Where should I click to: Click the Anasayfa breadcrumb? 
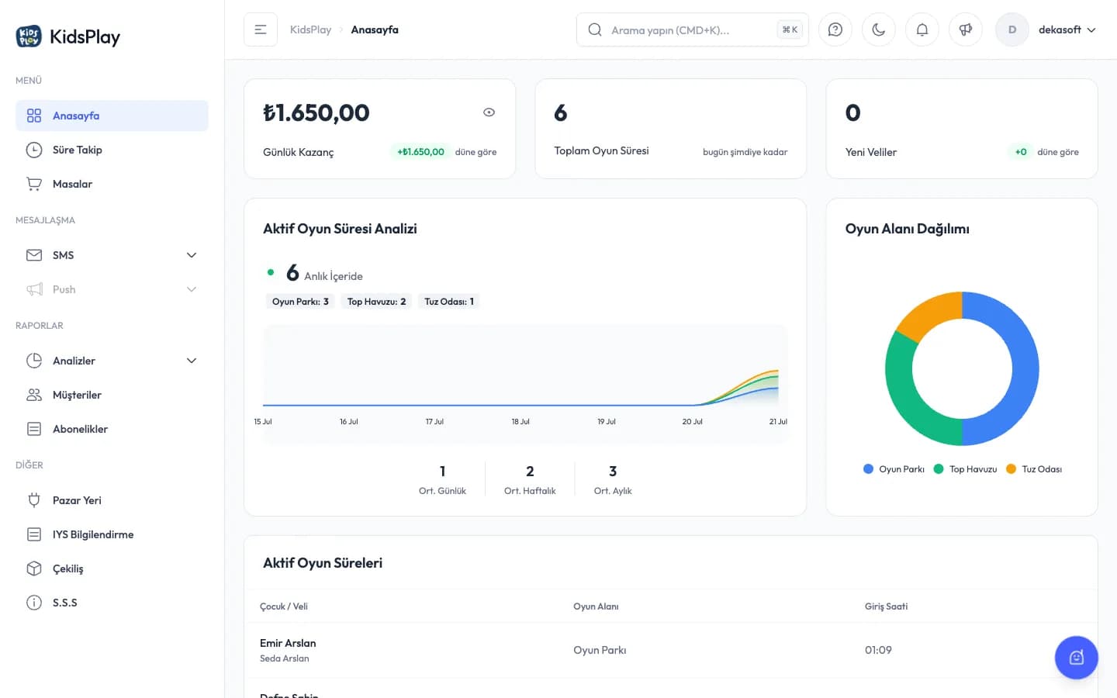point(375,29)
